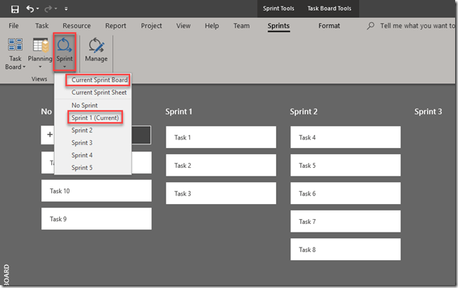Image resolution: width=458 pixels, height=288 pixels.
Task: Select the Task 4 card
Action: point(345,137)
